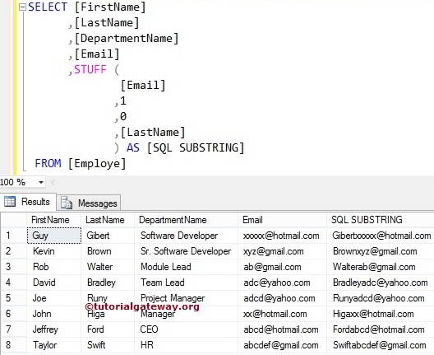Click the LastName cell Walter
The height and width of the screenshot is (355, 434).
[x=108, y=267]
